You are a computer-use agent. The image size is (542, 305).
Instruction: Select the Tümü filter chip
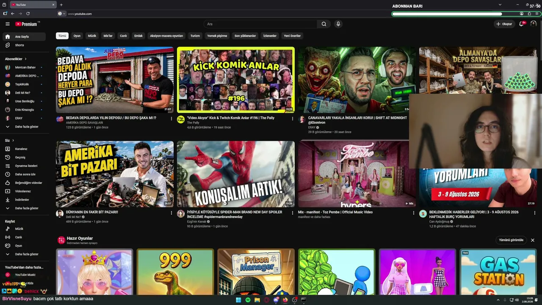[62, 36]
